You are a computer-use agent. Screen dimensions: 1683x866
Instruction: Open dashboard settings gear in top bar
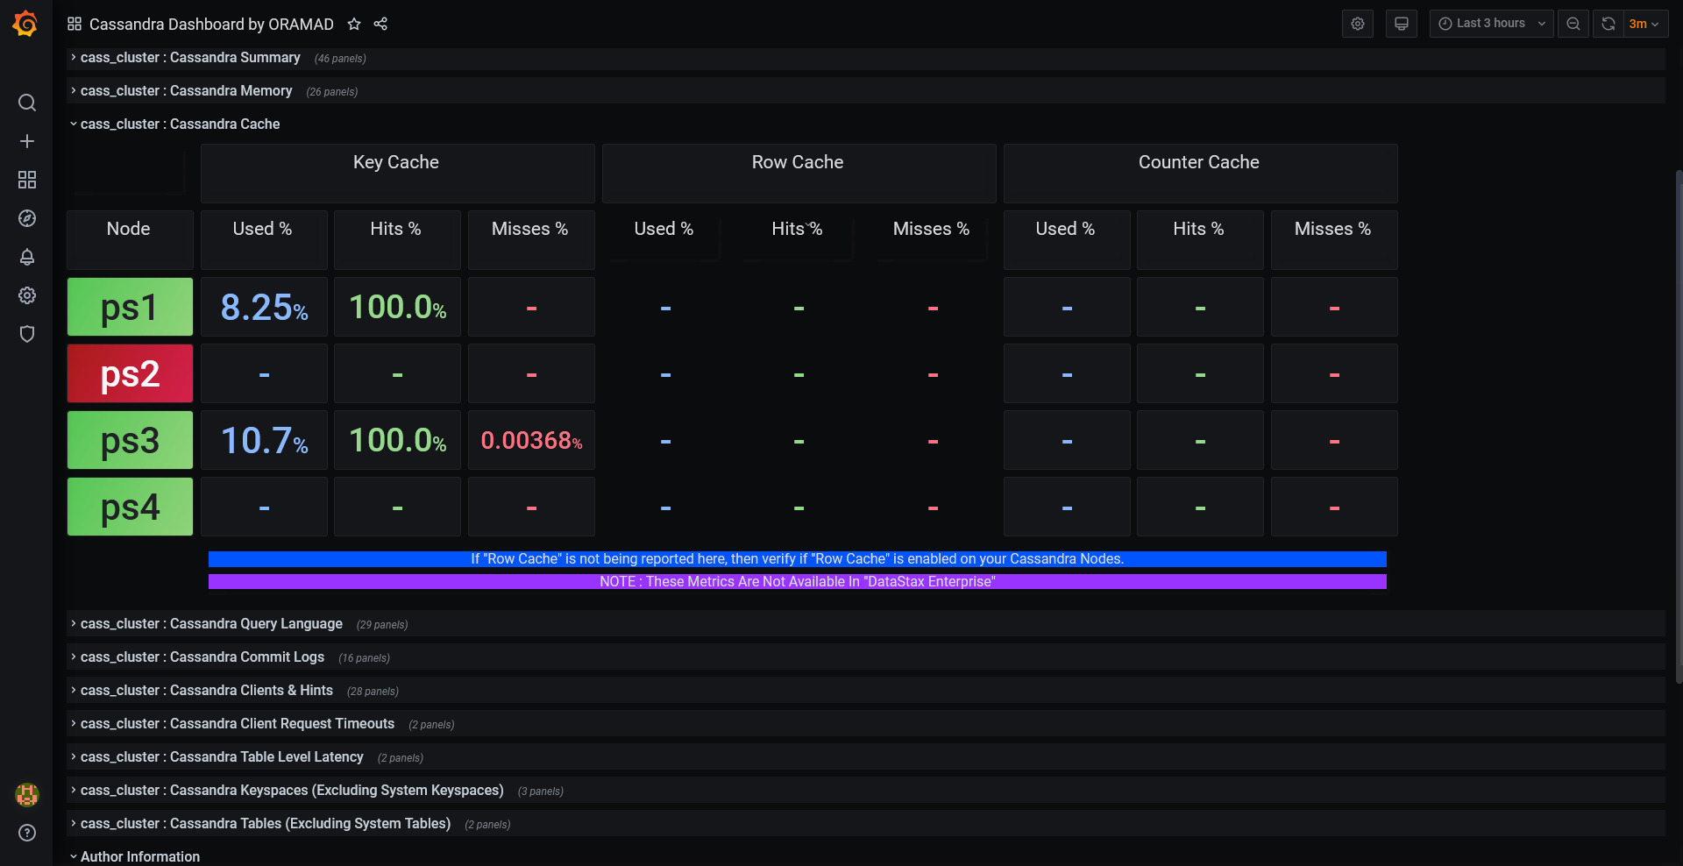click(x=1358, y=24)
